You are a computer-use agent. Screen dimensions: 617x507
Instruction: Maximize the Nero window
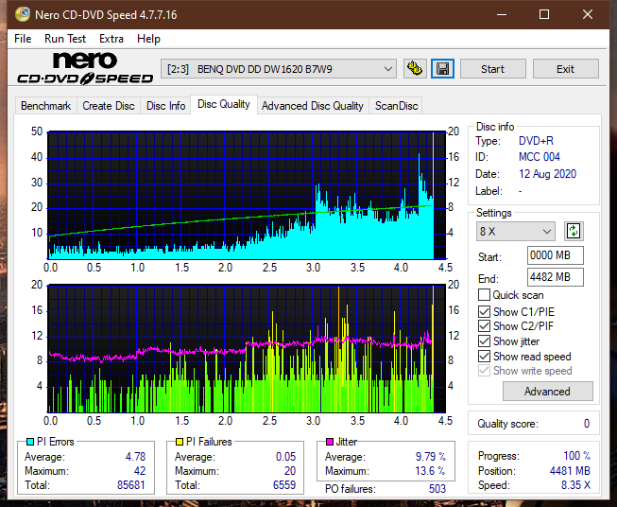tap(544, 14)
